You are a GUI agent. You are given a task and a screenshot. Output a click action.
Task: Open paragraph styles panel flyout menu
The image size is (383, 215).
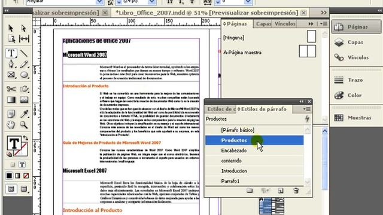coord(306,109)
